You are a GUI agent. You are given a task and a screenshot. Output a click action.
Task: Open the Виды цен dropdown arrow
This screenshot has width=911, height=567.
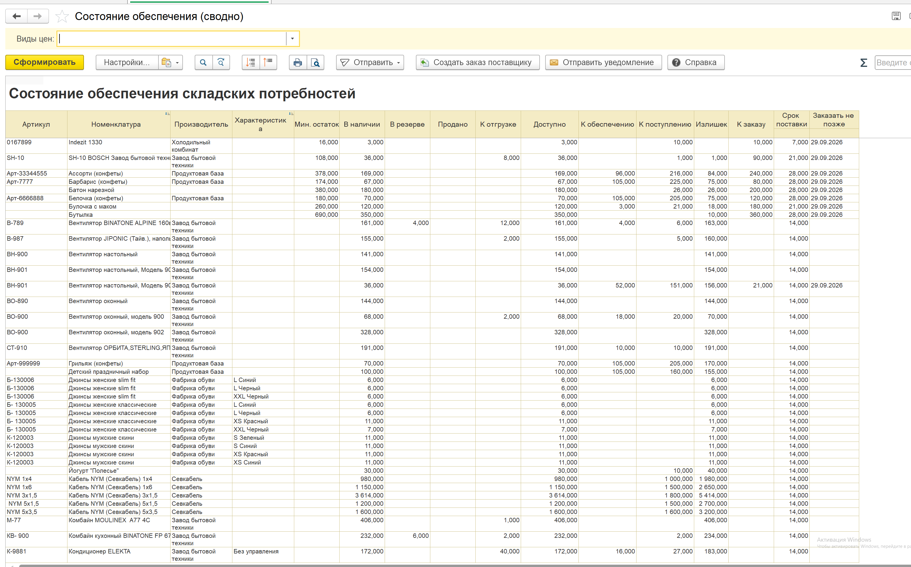292,39
